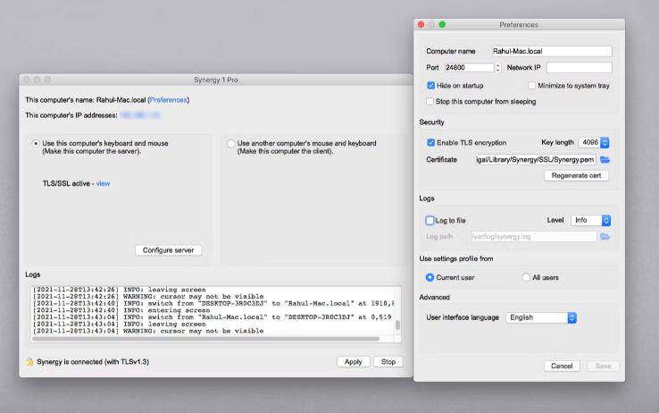The height and width of the screenshot is (413, 659).
Task: Click the Log path folder icon
Action: [605, 237]
